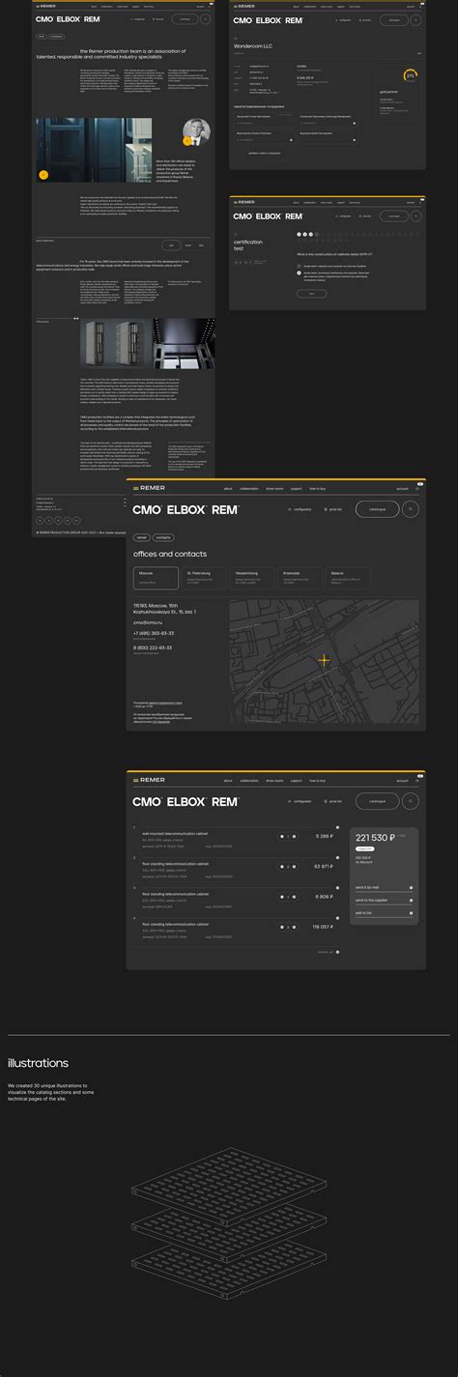
Task: Click the 221 530 ₽ total amount
Action: (376, 838)
